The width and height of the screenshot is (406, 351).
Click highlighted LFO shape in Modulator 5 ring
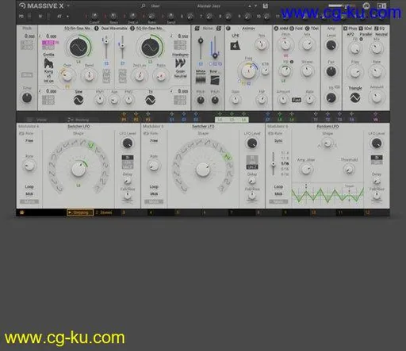227,157
